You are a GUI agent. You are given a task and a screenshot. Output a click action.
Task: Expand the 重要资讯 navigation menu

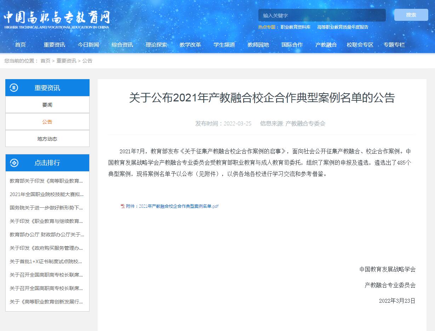(54, 45)
